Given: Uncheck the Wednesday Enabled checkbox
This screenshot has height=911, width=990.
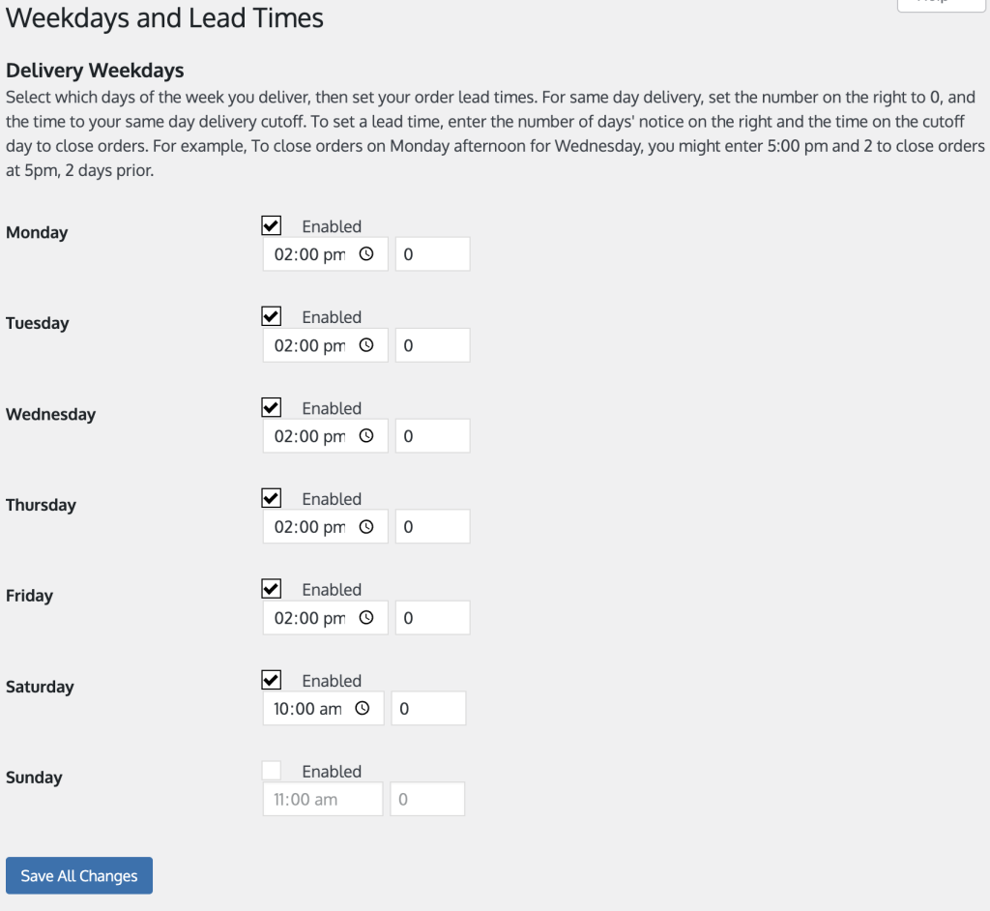Looking at the screenshot, I should tap(272, 407).
